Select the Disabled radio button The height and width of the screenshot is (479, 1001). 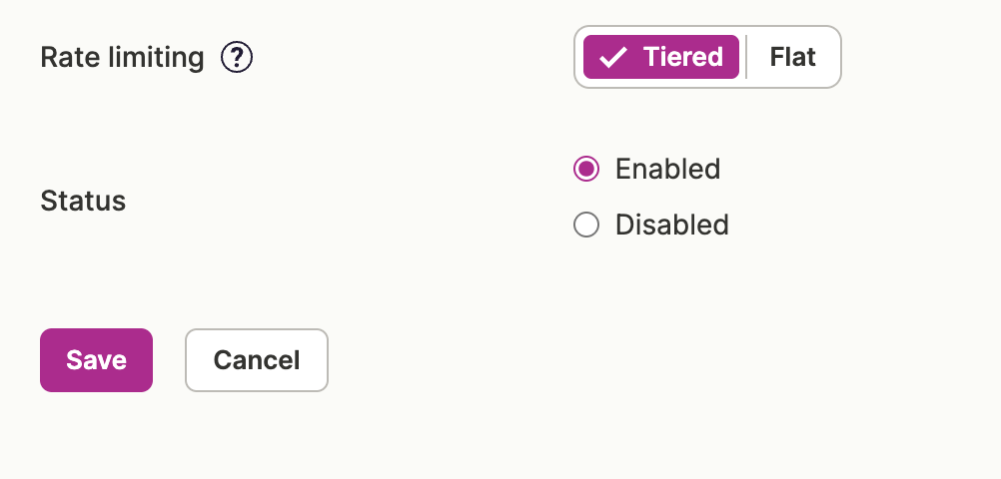tap(586, 225)
